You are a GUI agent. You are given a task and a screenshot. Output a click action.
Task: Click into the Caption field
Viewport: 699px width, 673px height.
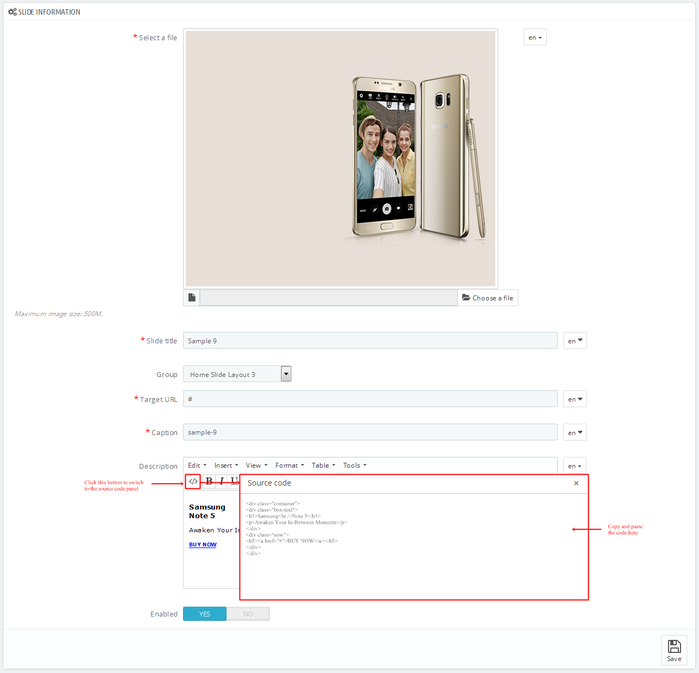(x=370, y=432)
